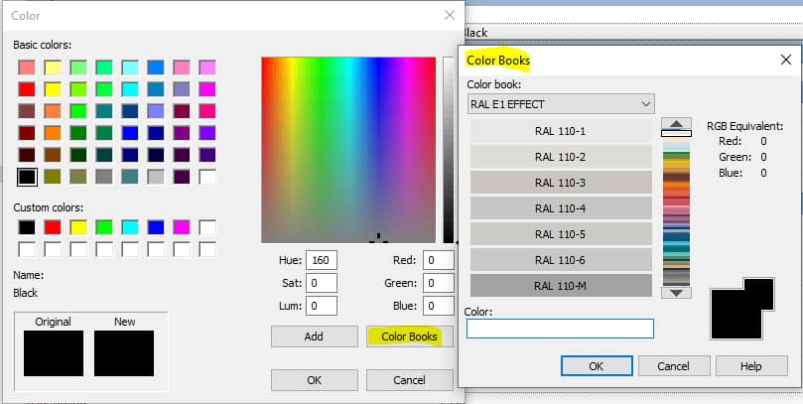803x404 pixels.
Task: Select the pure yellow basic color swatch
Action: (53, 89)
